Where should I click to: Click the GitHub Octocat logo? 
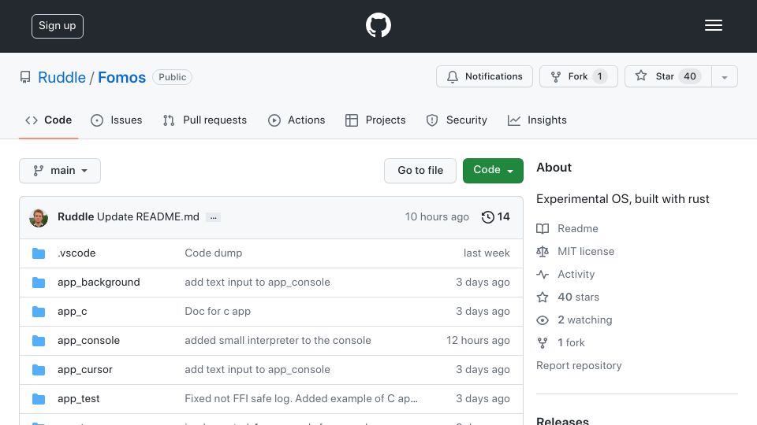pos(378,25)
